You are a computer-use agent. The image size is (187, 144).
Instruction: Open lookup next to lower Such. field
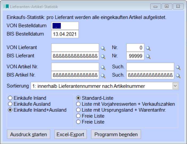click(x=178, y=76)
